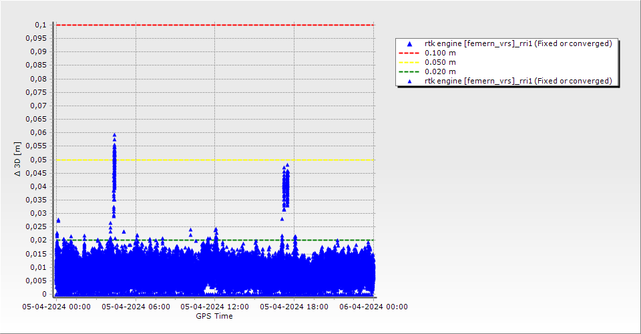Click the green dashed line sample in the legend

409,71
